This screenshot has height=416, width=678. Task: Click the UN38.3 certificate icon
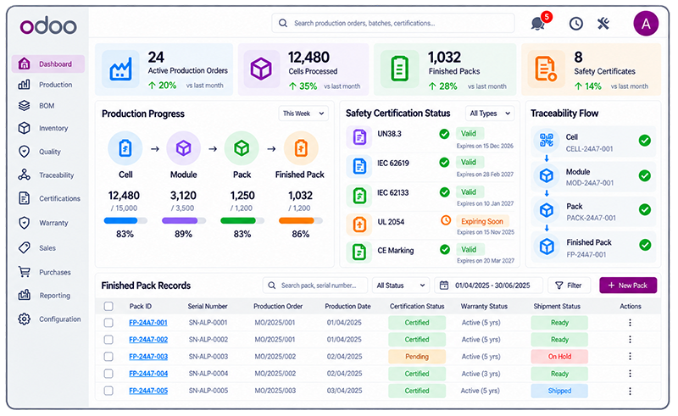359,137
